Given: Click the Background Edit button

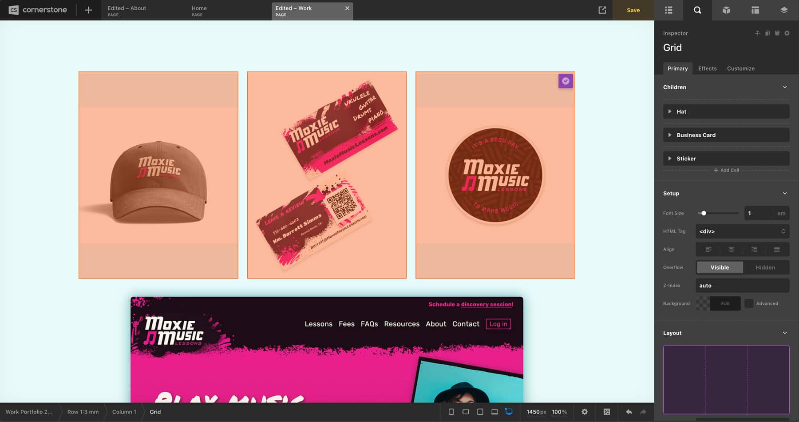Looking at the screenshot, I should click(725, 303).
